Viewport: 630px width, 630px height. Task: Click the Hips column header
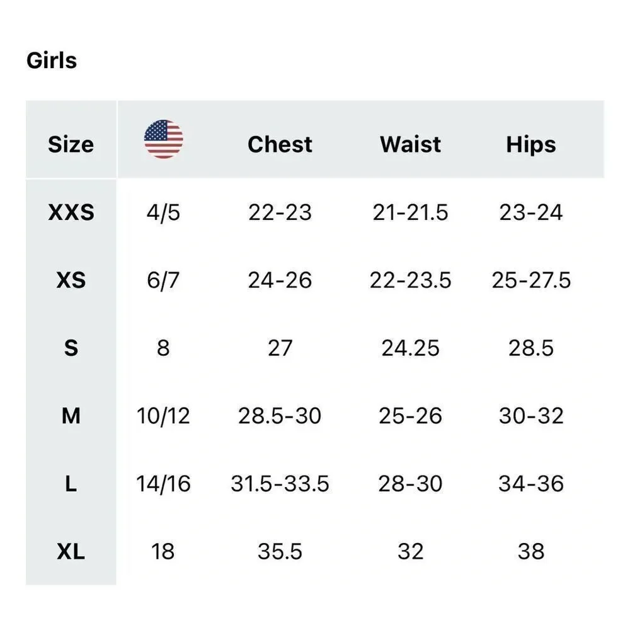(530, 145)
